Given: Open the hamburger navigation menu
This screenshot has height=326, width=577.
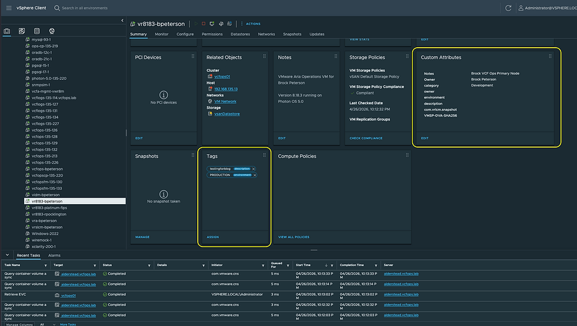Looking at the screenshot, I should 8,8.
